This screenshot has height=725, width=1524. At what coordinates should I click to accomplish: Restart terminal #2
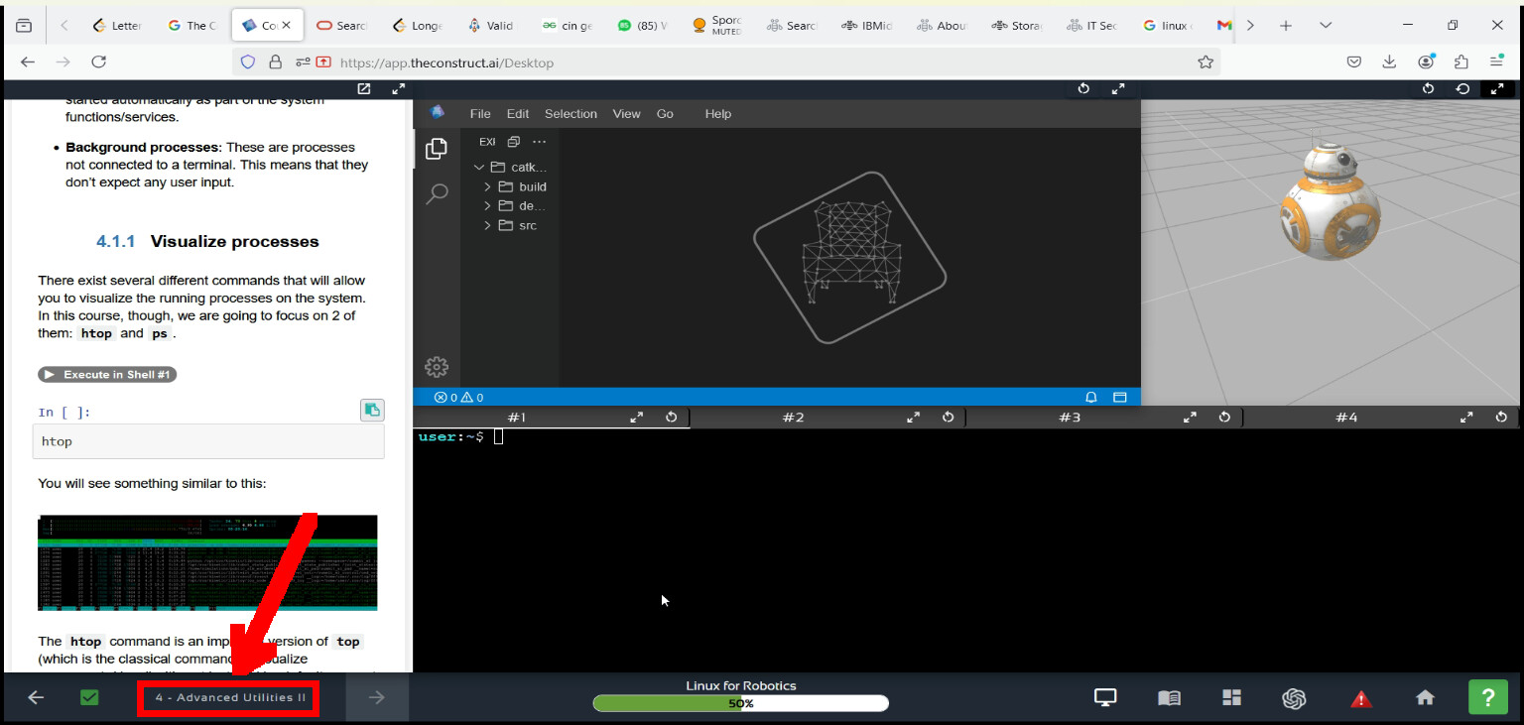949,418
